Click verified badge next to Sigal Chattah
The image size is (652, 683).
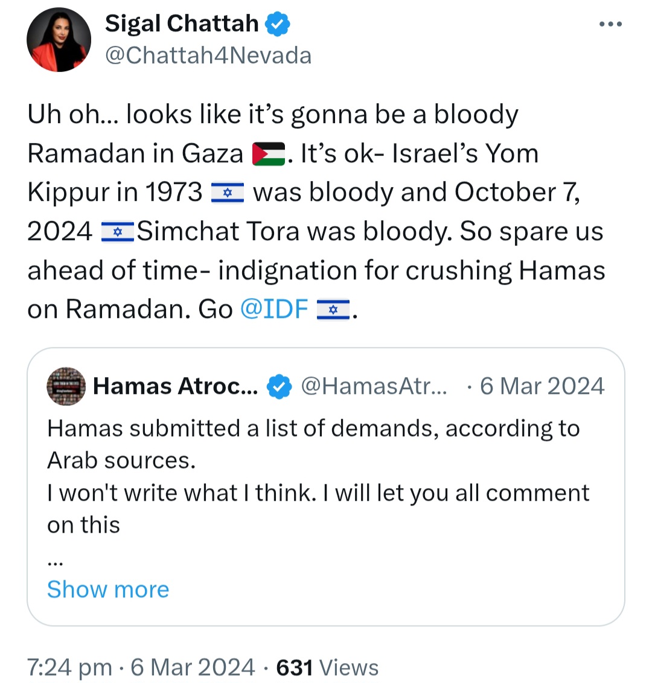[x=278, y=24]
